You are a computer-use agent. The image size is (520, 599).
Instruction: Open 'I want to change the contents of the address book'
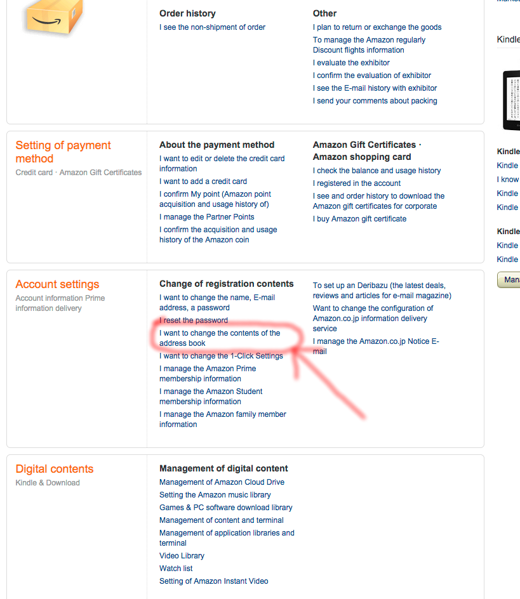(x=220, y=338)
